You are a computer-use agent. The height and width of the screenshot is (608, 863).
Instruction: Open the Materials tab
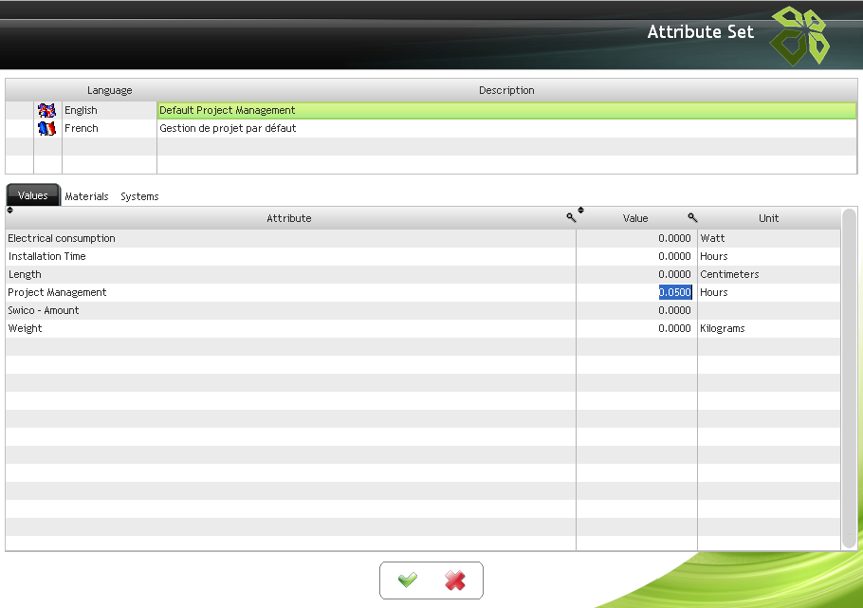coord(86,196)
